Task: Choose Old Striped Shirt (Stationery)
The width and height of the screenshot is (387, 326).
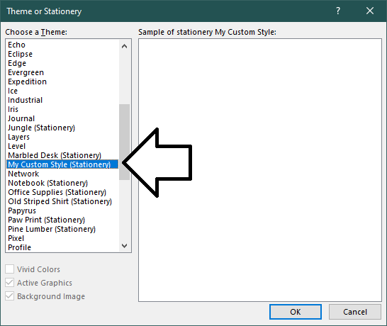Action: pos(60,201)
